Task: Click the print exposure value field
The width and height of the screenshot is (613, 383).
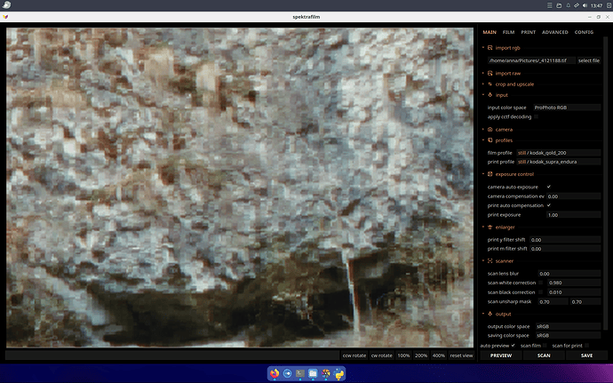Action: click(574, 215)
